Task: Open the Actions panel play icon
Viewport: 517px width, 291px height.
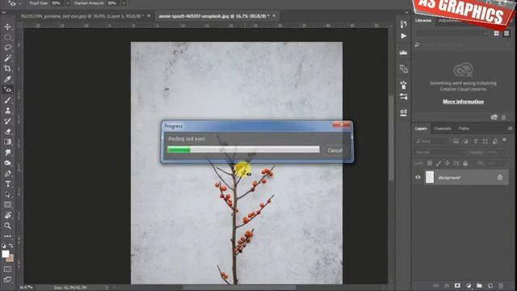Action: [x=403, y=36]
